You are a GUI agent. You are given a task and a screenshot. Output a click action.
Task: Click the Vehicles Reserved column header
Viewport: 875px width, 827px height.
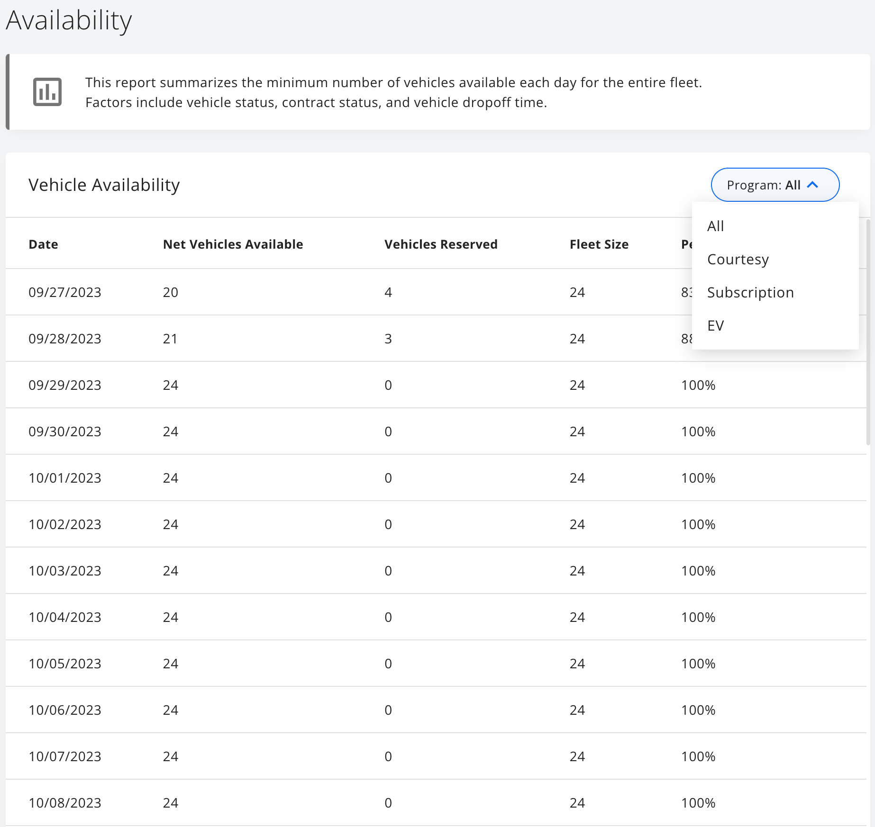point(440,244)
